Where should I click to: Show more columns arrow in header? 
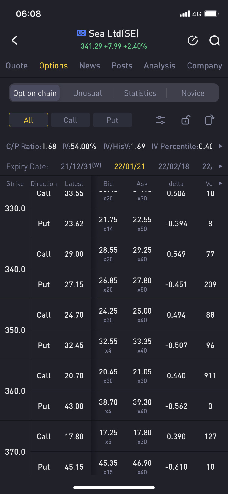pos(221,183)
